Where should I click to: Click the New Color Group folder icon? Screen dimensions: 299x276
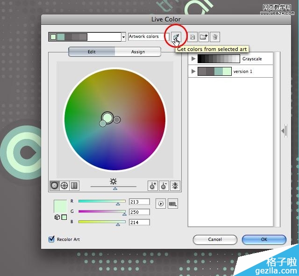[x=204, y=37]
